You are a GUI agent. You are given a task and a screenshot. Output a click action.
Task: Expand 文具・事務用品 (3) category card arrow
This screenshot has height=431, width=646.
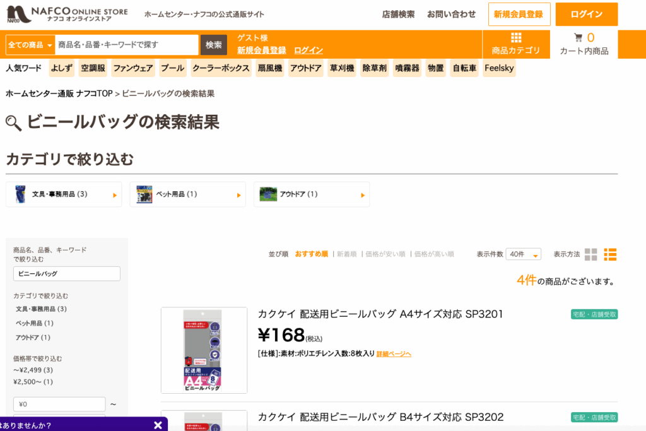[x=115, y=196]
